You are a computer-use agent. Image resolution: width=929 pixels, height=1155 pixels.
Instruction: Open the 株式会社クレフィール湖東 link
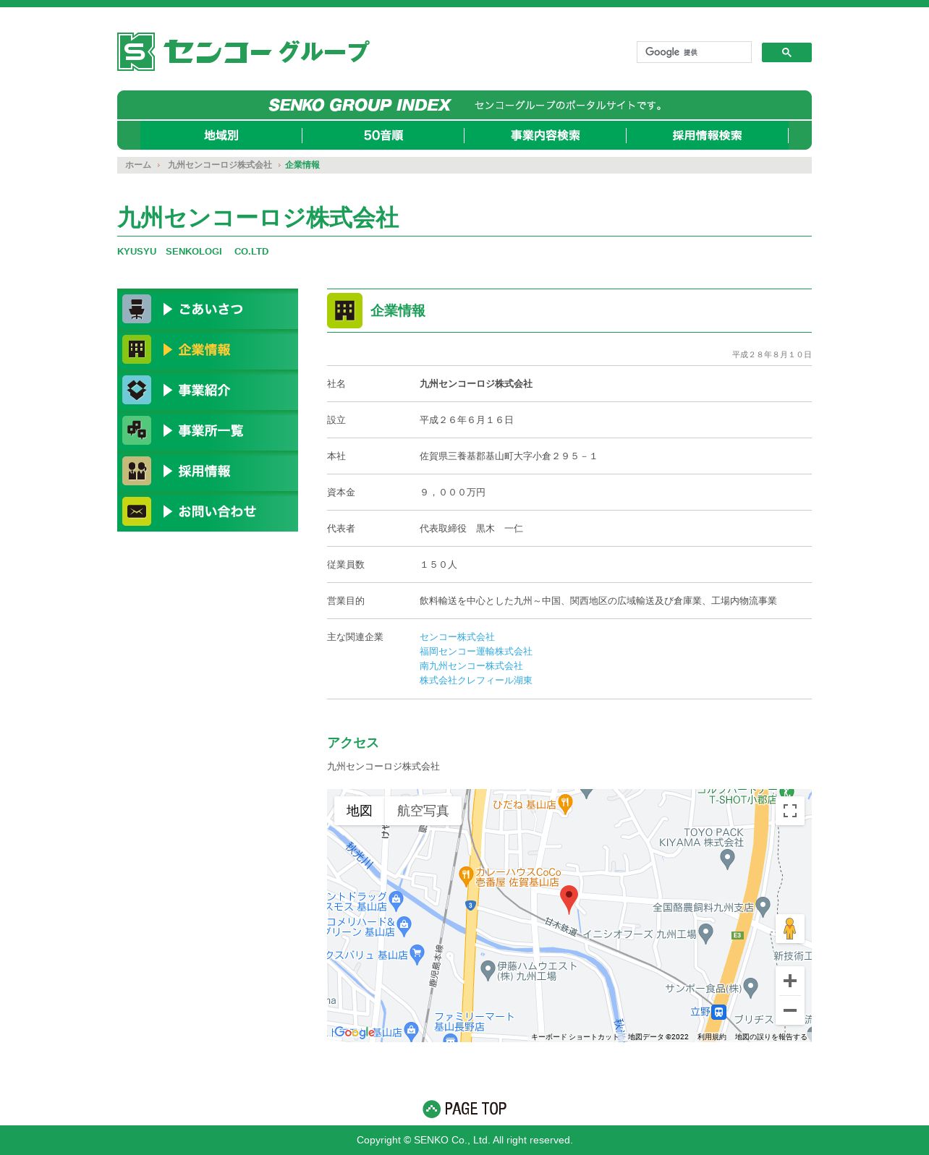click(x=476, y=681)
